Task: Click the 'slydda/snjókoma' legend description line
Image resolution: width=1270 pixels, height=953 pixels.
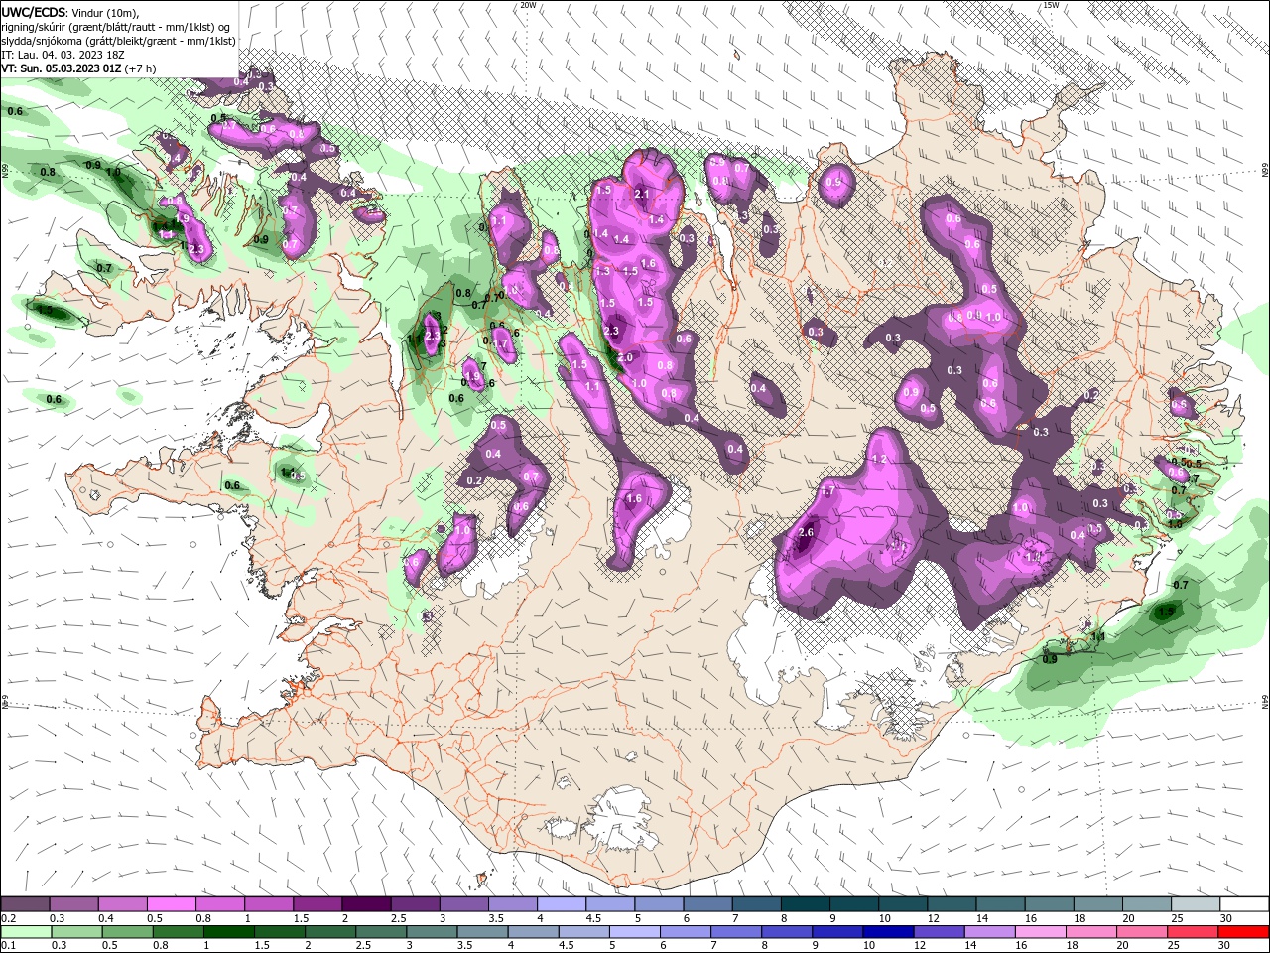Action: [x=118, y=41]
